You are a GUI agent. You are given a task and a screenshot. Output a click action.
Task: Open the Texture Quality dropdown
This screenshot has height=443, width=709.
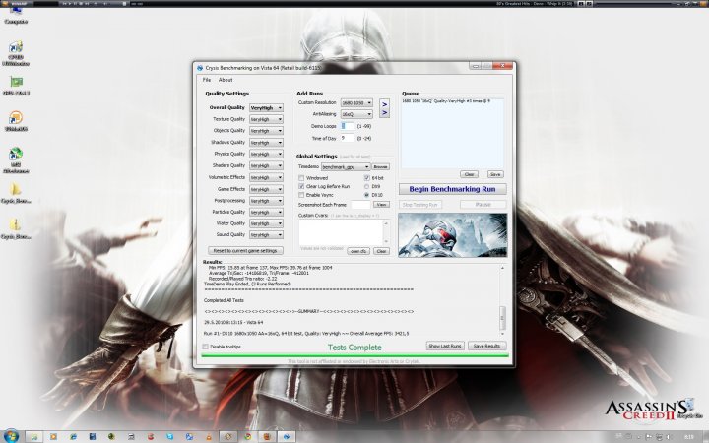tap(266, 119)
